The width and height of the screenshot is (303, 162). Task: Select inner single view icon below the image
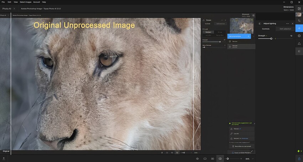[167, 153]
